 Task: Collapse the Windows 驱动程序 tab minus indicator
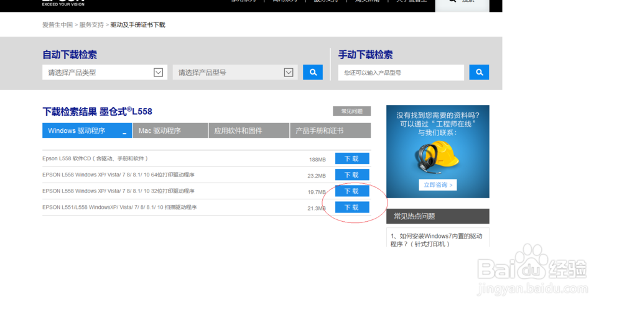[124, 134]
